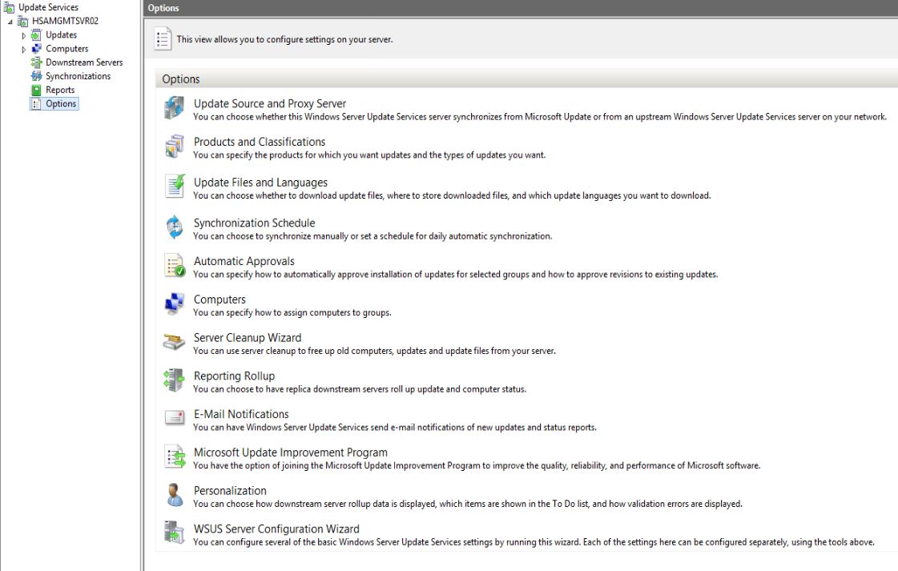Select Options in the console tree

pyautogui.click(x=61, y=103)
